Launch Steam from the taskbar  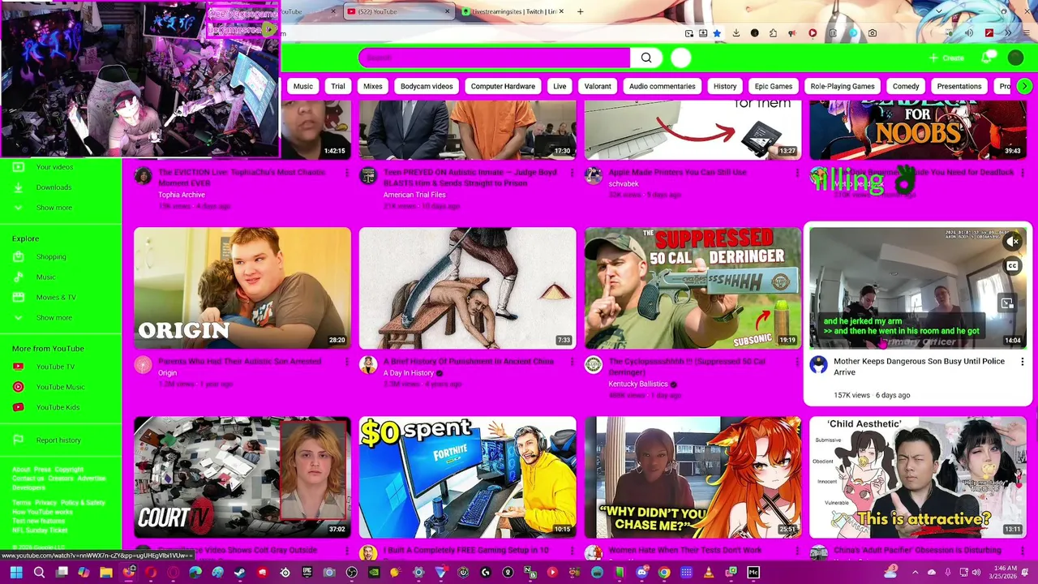[239, 573]
